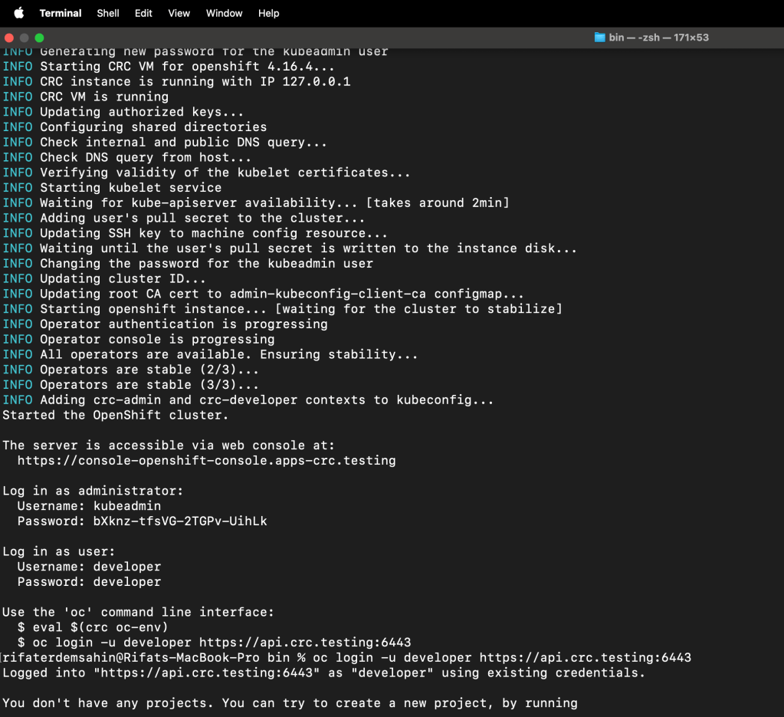
Task: Click 'Waiting until the user's pull secret is written' line
Action: pyautogui.click(x=290, y=248)
